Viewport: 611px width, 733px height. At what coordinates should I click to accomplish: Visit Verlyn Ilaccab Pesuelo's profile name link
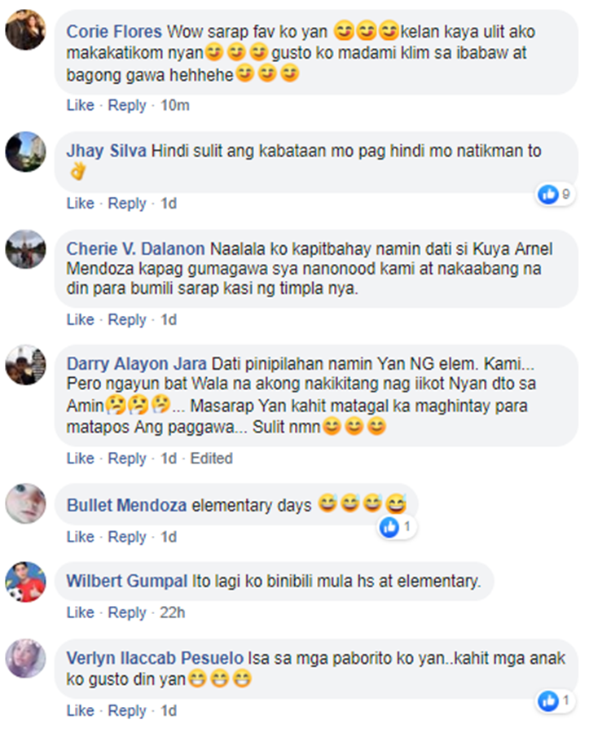click(x=155, y=658)
